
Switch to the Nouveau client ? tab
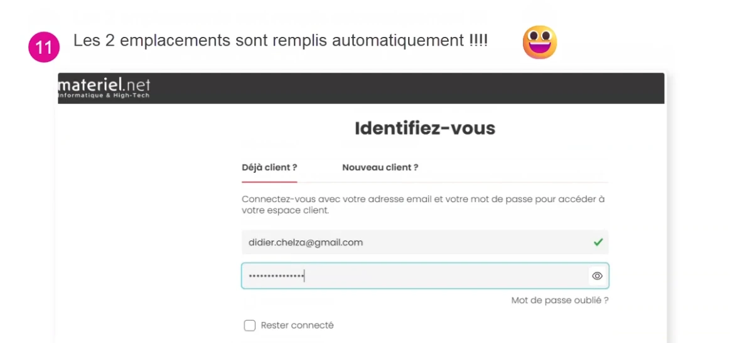point(380,168)
